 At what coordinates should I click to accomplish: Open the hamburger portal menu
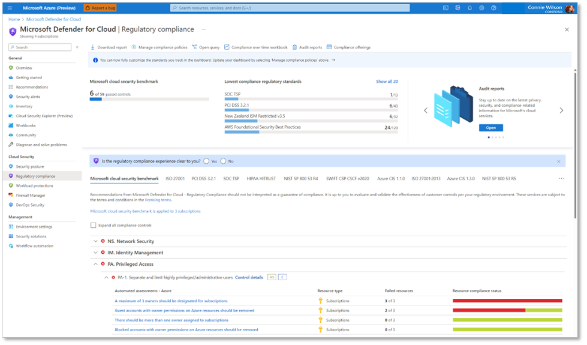10,8
